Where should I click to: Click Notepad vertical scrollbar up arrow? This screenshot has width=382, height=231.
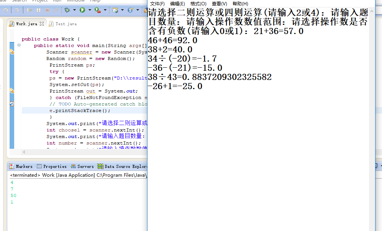[372, 11]
